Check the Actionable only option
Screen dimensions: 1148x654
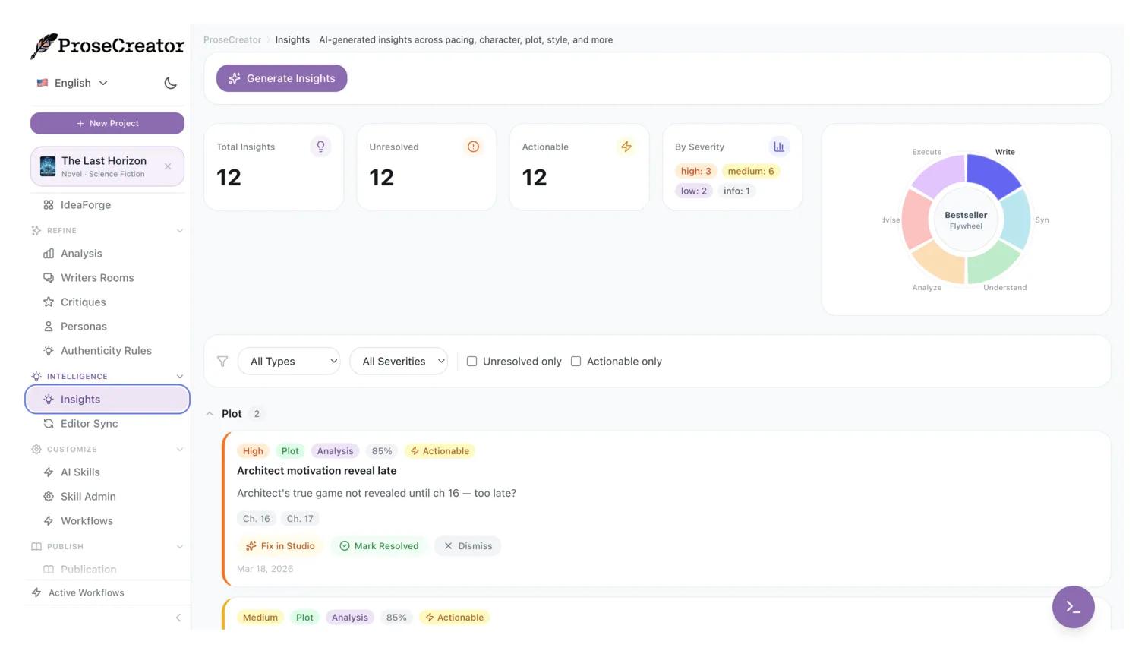[x=576, y=361]
